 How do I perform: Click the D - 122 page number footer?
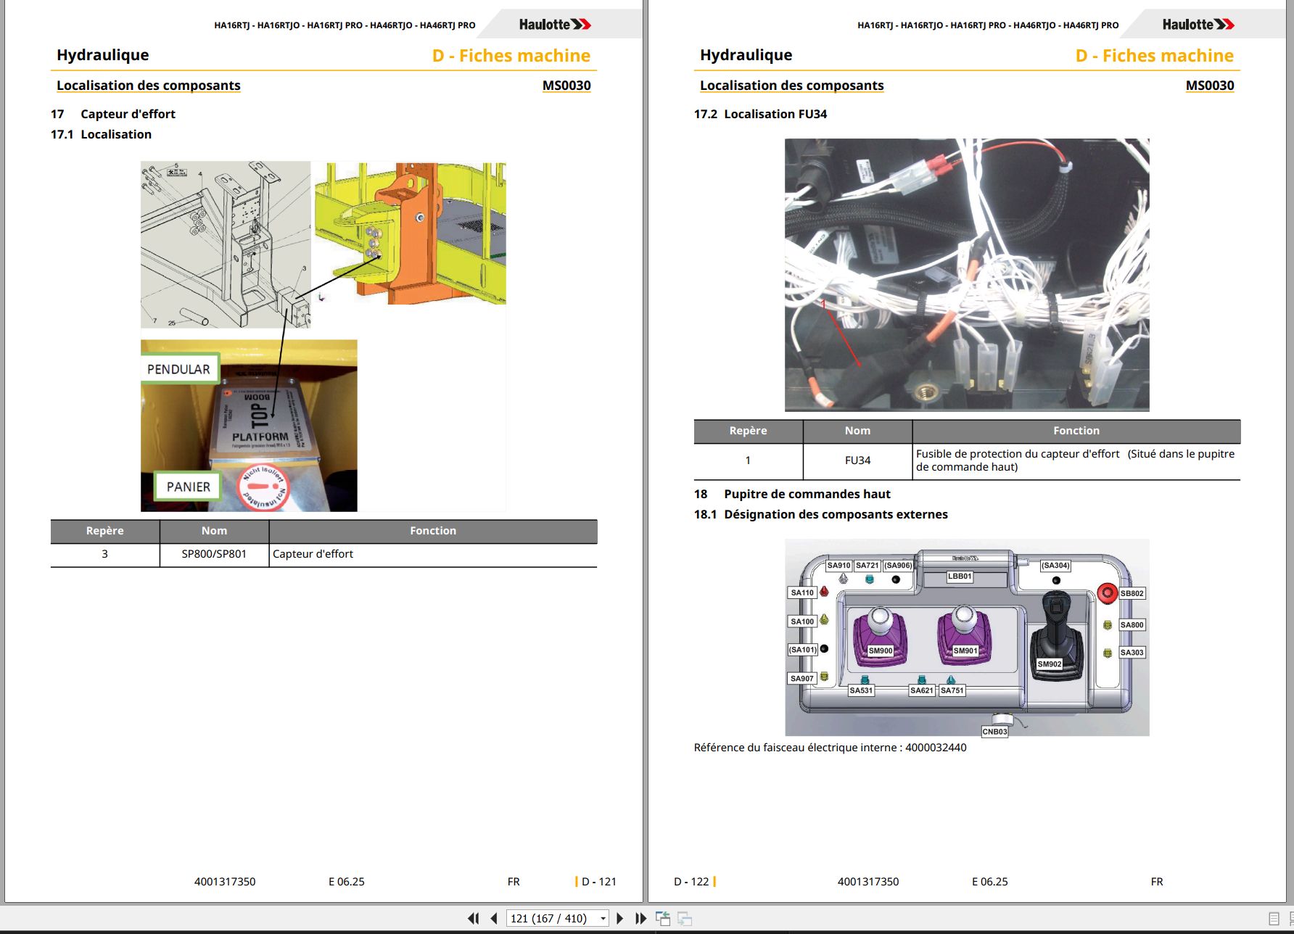[691, 882]
